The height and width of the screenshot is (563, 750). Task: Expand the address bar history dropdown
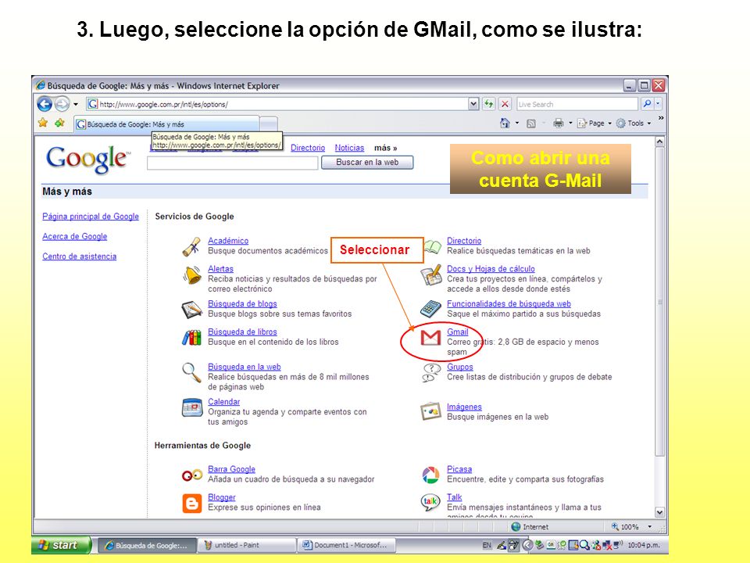(473, 104)
